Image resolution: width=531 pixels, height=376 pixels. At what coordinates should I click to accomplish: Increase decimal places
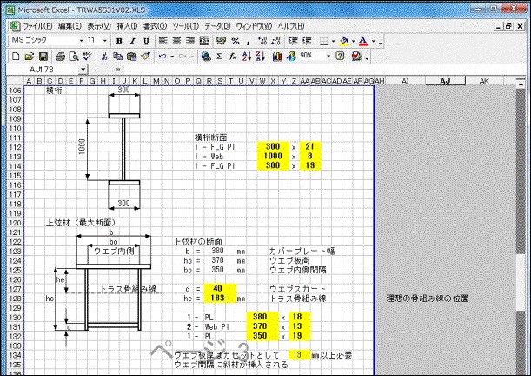point(262,41)
